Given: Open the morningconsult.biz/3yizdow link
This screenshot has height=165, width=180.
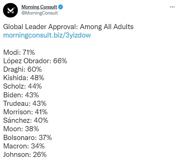Looking at the screenshot, I should [47, 35].
